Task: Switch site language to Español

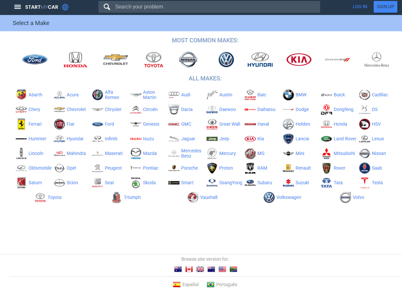Action: point(186,284)
